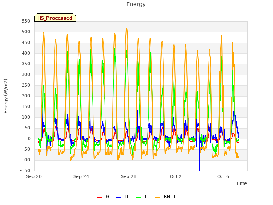Image resolution: width=273 pixels, height=205 pixels.
Task: Select the H legend entry
Action: point(142,196)
